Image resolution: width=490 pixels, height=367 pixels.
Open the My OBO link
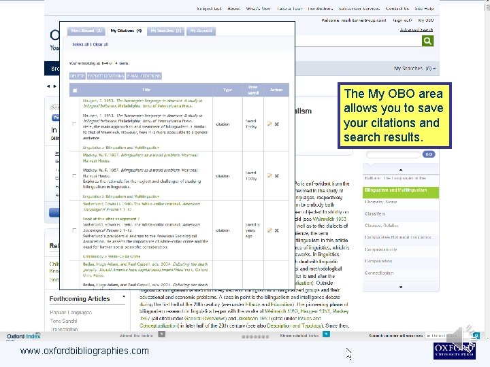click(x=425, y=20)
